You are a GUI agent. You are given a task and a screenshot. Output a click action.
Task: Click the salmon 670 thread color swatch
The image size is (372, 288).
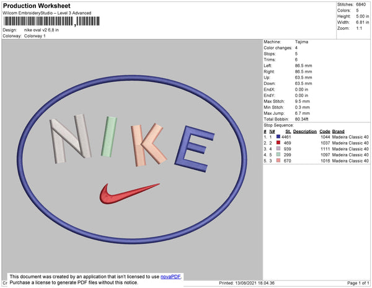point(278,161)
